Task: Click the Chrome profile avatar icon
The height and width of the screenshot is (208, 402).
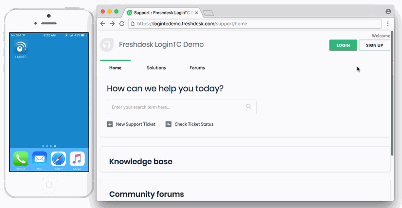Action: [x=388, y=11]
